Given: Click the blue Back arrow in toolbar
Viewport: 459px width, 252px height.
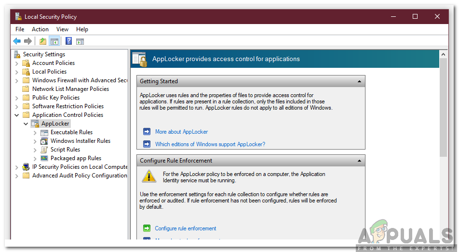Looking at the screenshot, I should click(17, 41).
